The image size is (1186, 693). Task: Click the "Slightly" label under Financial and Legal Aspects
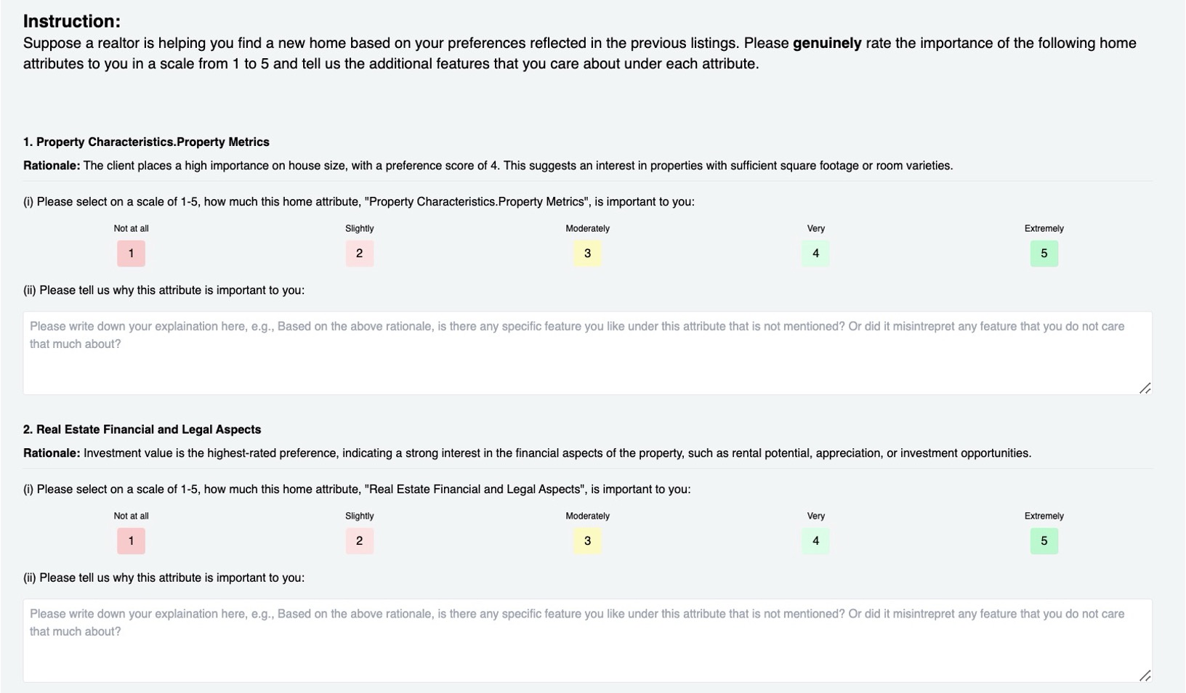[359, 516]
